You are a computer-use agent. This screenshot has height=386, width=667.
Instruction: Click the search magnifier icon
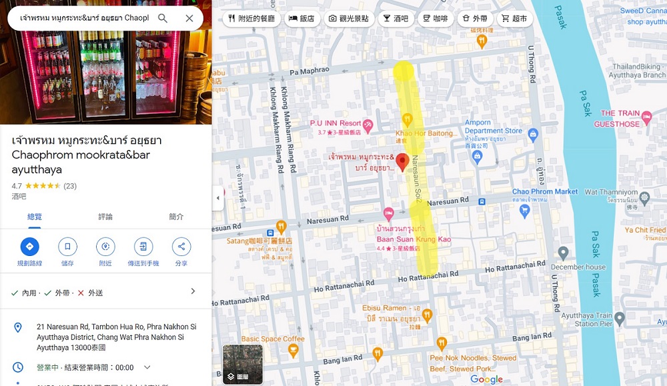point(163,18)
